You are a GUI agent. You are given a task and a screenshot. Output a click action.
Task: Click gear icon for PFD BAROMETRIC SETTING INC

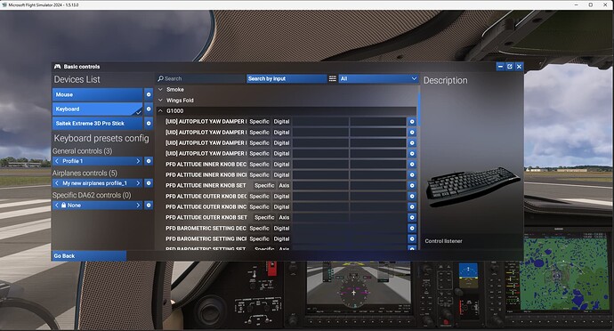click(x=411, y=238)
